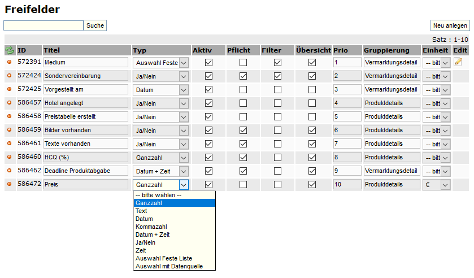Click the orange icon beside ID 586460
This screenshot has height=278, width=474.
10,157
